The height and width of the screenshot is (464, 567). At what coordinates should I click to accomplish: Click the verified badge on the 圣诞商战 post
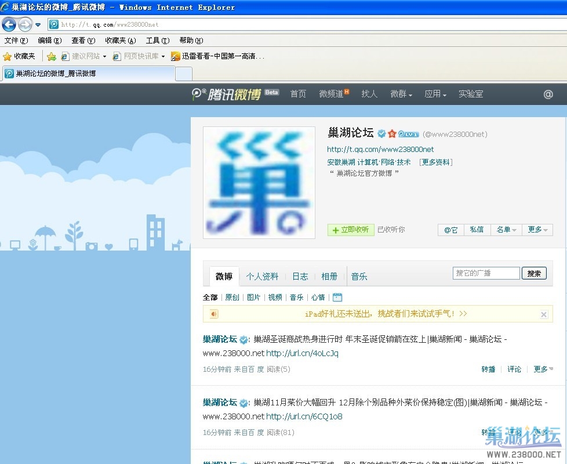coord(243,340)
